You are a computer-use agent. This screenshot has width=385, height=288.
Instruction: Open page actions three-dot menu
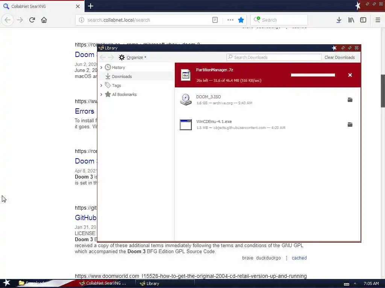230,20
